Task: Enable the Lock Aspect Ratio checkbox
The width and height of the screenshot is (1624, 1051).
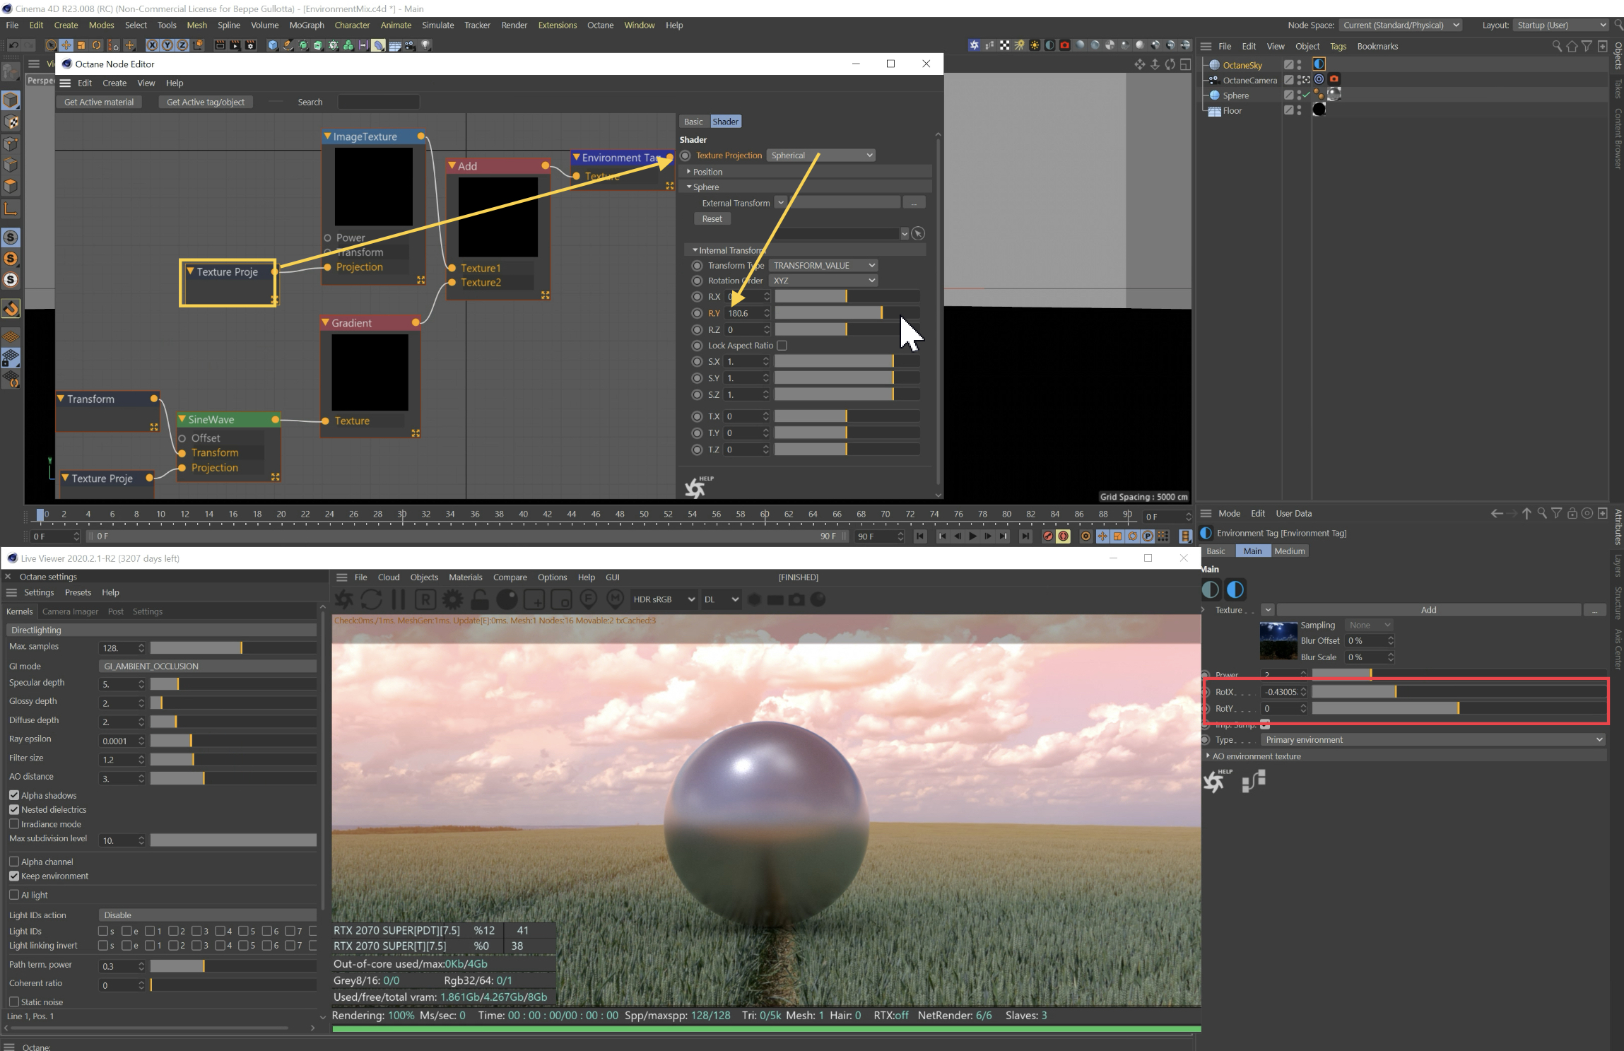Action: [782, 346]
